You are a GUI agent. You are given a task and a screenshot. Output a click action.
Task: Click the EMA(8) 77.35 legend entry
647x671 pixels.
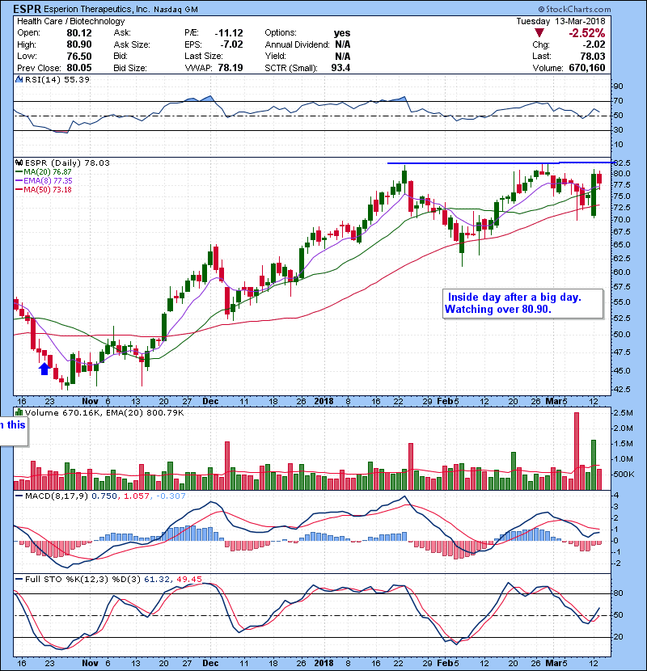[48, 180]
